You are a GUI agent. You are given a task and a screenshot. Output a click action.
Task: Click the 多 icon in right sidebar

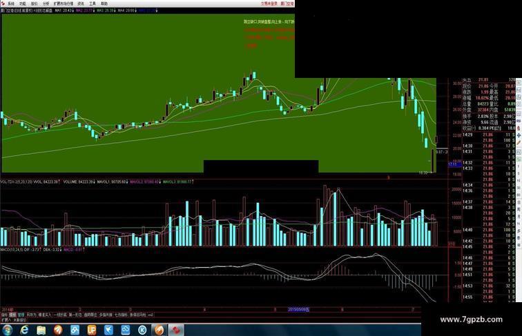coord(519,230)
